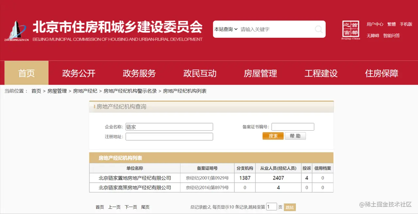418x214 pixels.
Task: Switch to 繁體 version
Action: (392, 24)
